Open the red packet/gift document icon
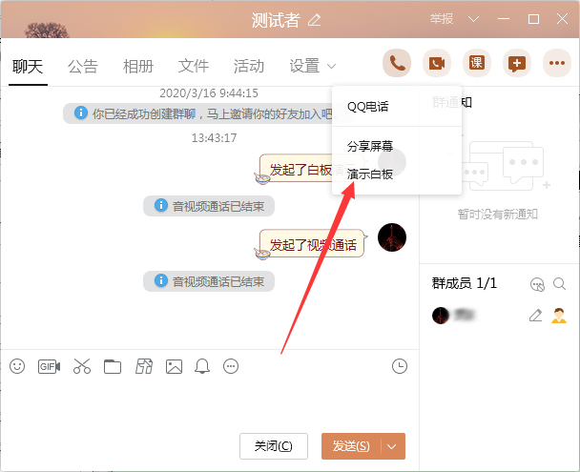Screen dimensions: 580x472 click(144, 366)
